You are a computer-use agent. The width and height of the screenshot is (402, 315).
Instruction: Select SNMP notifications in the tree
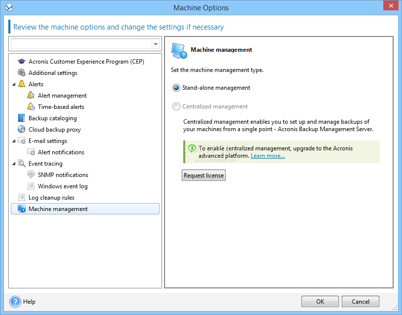(63, 175)
